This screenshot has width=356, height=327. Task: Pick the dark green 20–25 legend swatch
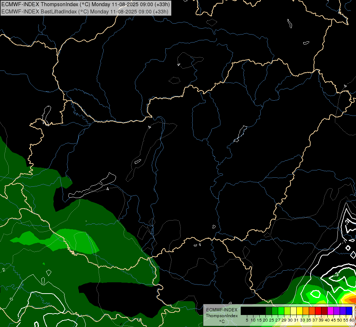(x=269, y=311)
